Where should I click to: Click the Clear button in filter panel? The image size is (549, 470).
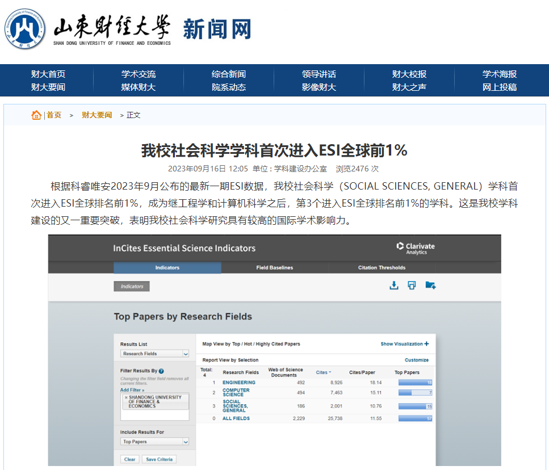click(130, 459)
